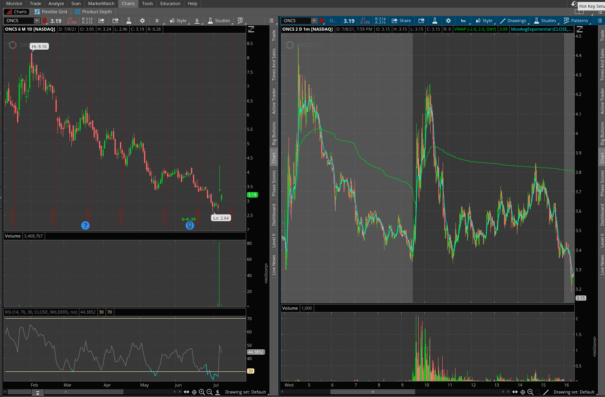This screenshot has height=397, width=605.
Task: Open Drawings tool menu on right chart
Action: 513,21
